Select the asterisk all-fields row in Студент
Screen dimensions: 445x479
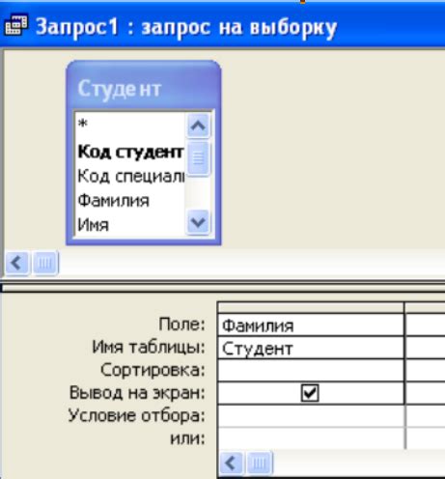pos(130,124)
